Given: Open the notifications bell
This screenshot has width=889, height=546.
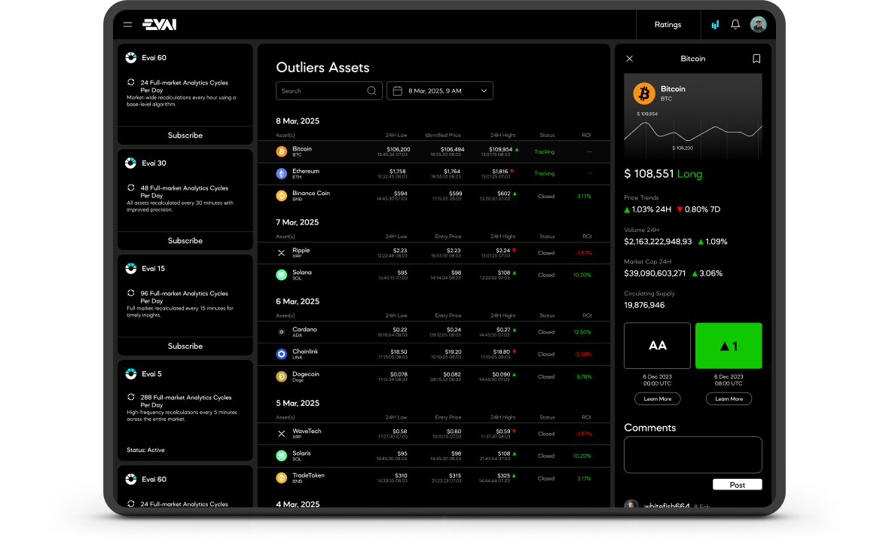Looking at the screenshot, I should click(735, 24).
